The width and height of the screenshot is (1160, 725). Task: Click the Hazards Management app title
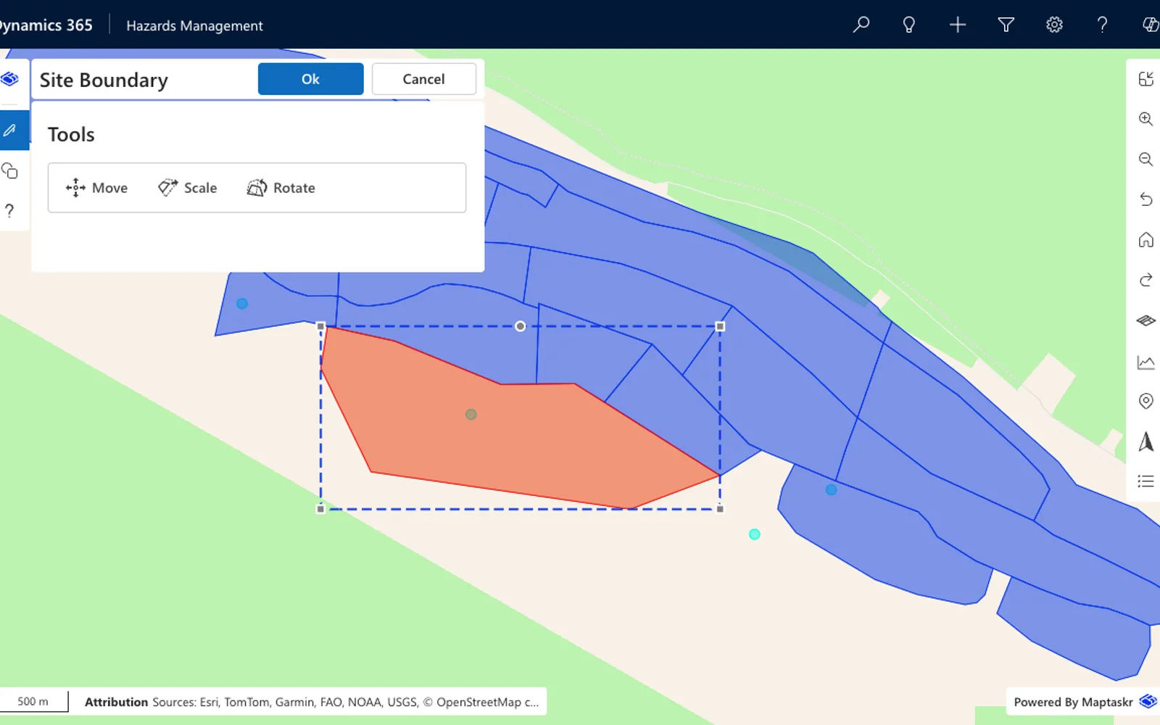[x=194, y=25]
